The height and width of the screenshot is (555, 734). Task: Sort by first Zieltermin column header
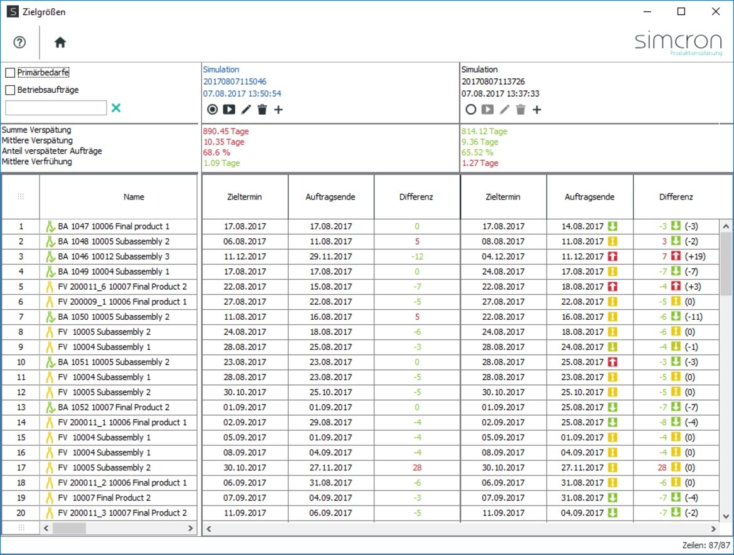[x=245, y=197]
